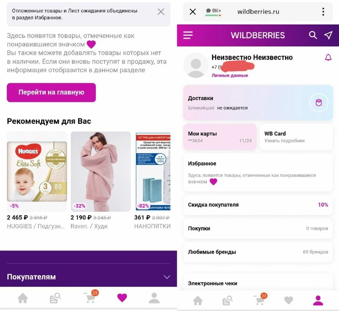Open Скидка покупателя 10% row
The image size is (339, 311).
(258, 205)
